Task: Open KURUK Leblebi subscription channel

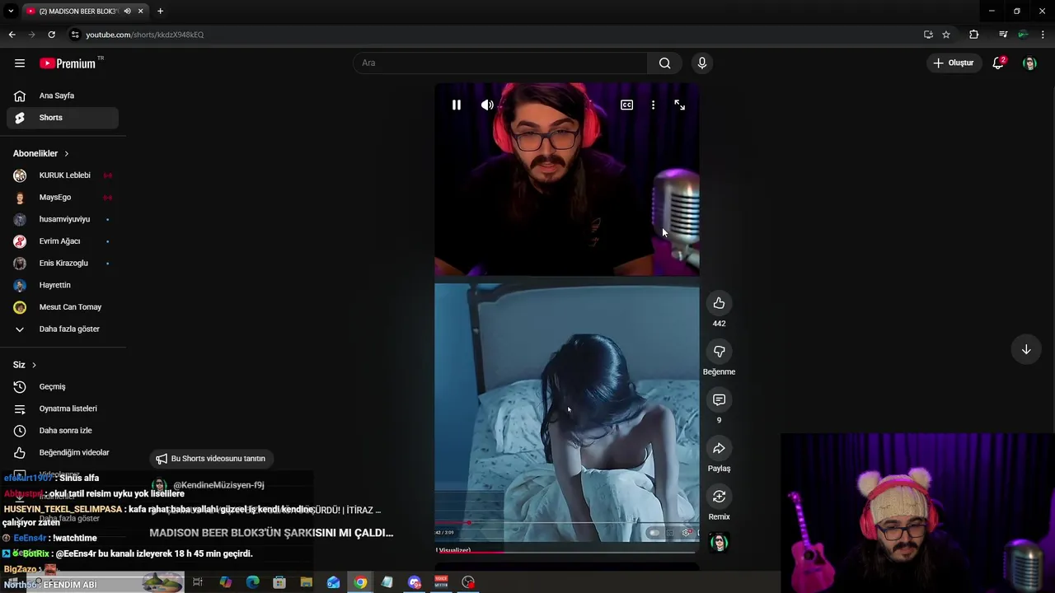Action: 63,175
